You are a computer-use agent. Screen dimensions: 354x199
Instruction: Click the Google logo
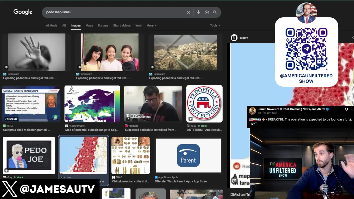(23, 12)
